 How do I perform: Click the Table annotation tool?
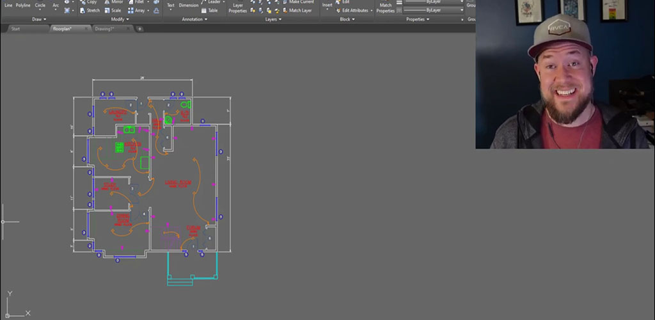(209, 10)
